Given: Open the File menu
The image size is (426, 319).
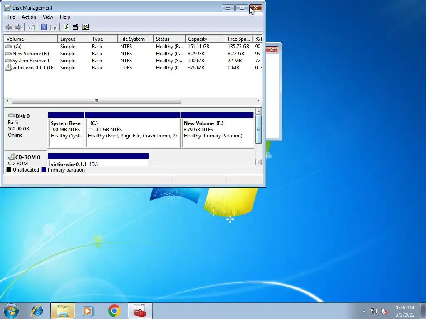Looking at the screenshot, I should (x=11, y=17).
